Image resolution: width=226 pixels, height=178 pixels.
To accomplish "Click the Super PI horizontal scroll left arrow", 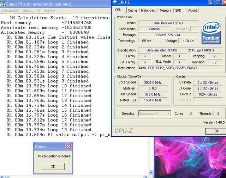I will [2, 177].
